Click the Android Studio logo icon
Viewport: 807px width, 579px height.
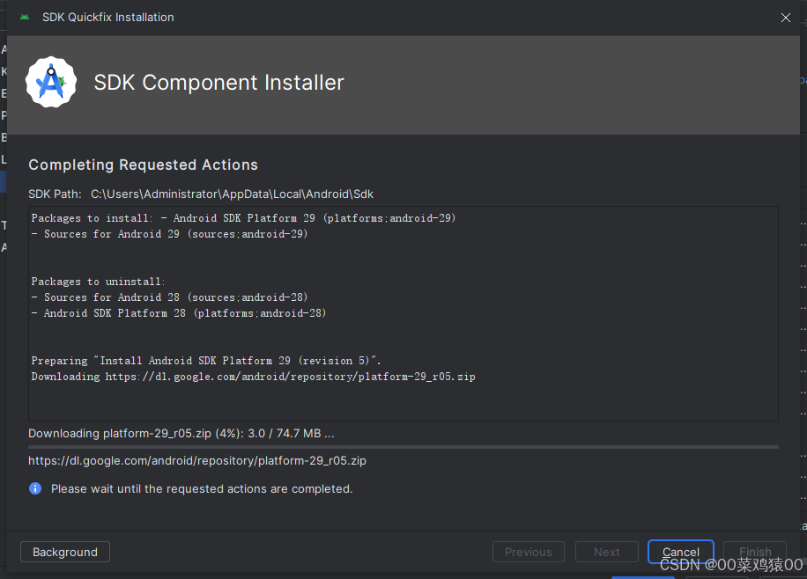click(x=51, y=82)
